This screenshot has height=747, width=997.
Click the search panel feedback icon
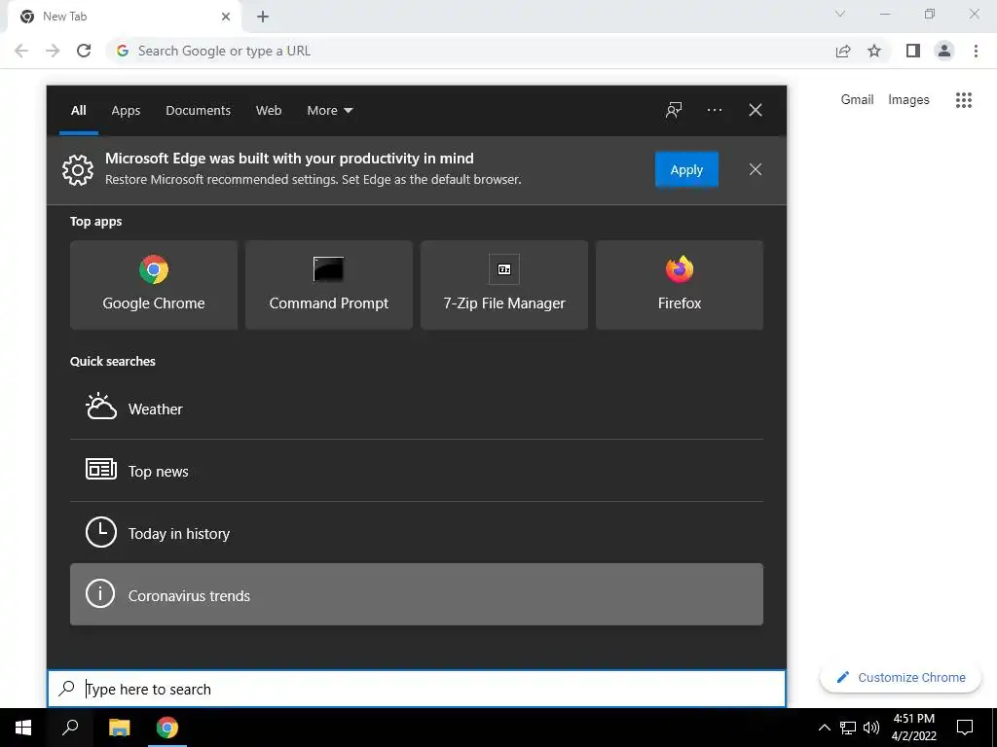[x=674, y=110]
